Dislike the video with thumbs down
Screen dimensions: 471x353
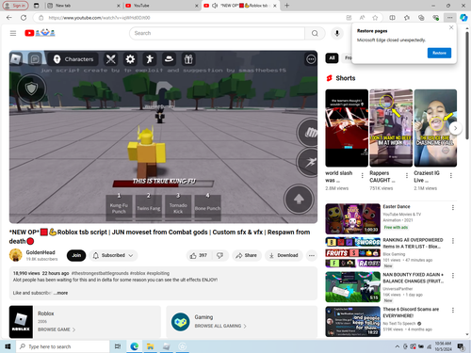pos(220,255)
